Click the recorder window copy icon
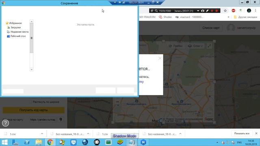The image size is (260, 146). [x=152, y=11]
